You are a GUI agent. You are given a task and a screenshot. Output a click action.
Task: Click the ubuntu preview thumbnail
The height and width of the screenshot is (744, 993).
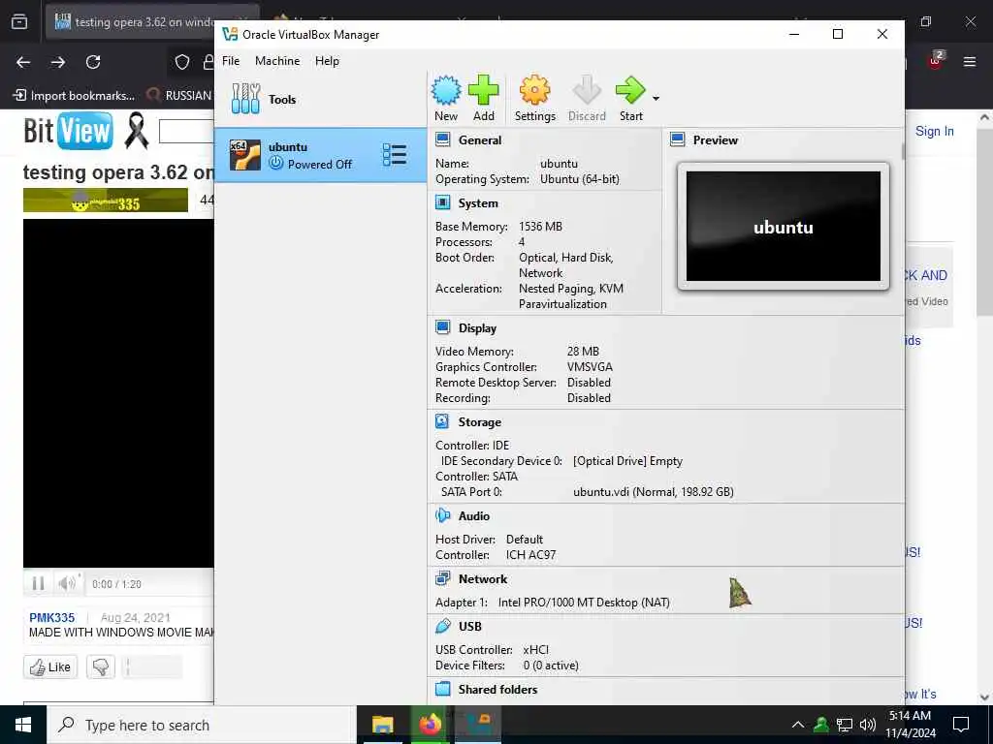[784, 227]
